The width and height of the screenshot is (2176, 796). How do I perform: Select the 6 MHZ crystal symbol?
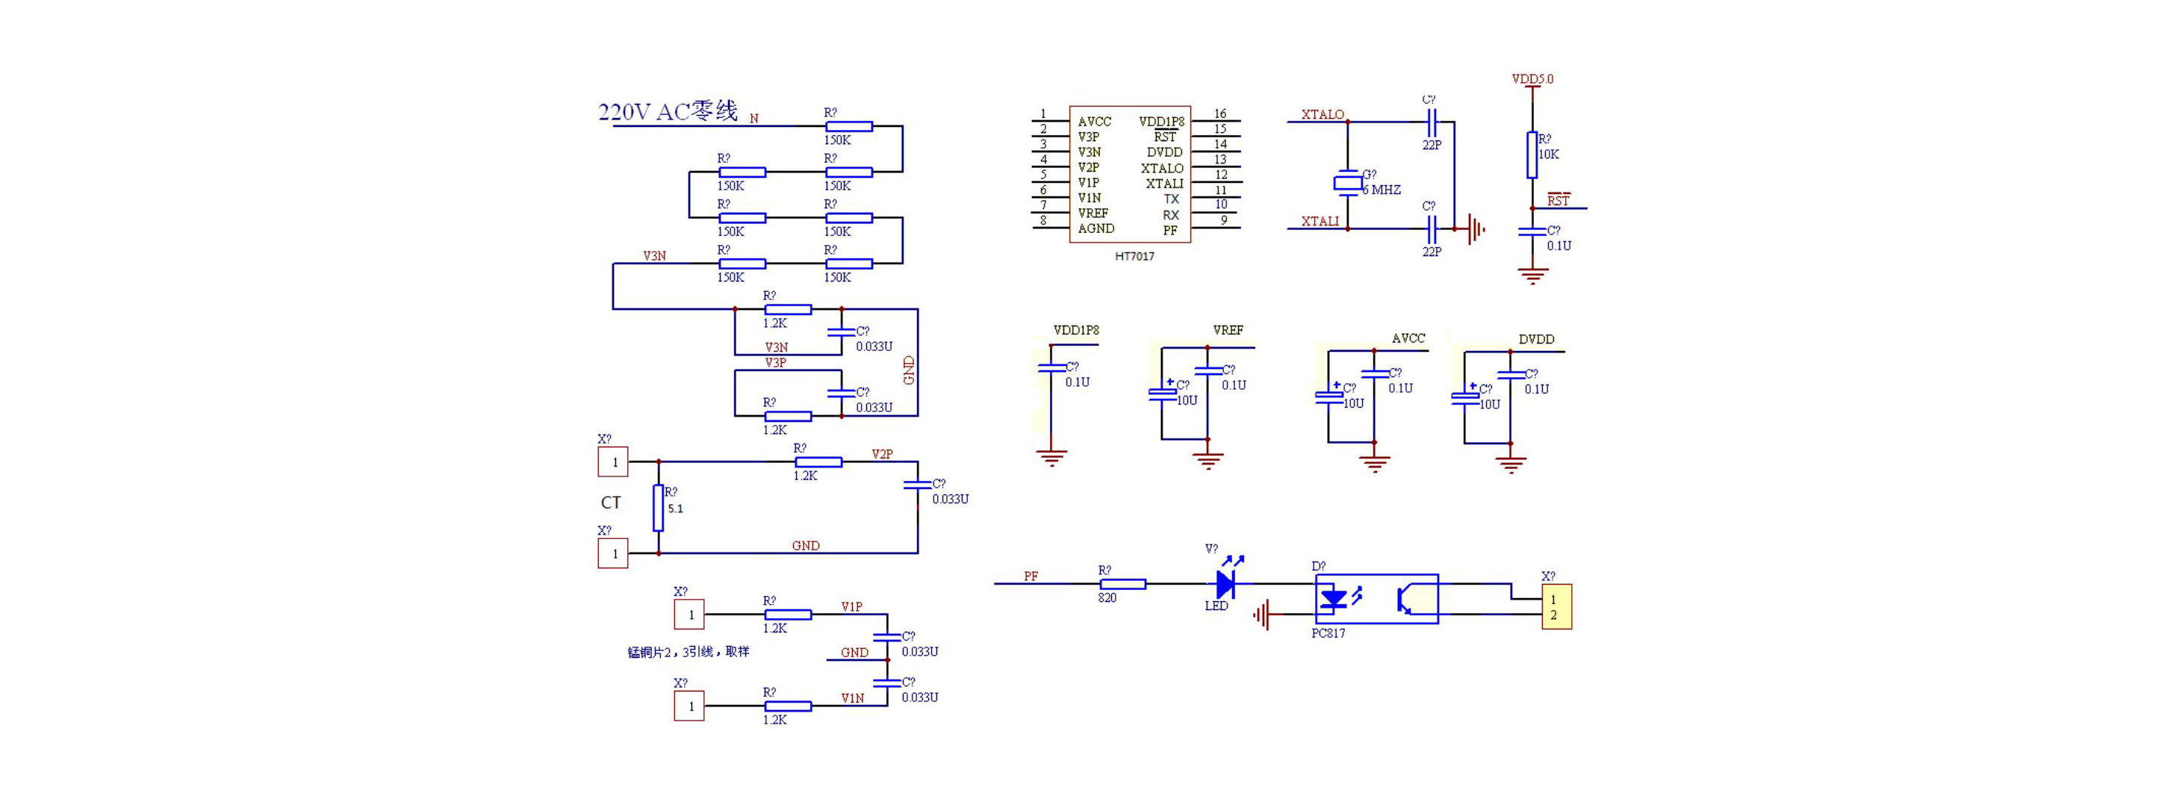point(1347,182)
